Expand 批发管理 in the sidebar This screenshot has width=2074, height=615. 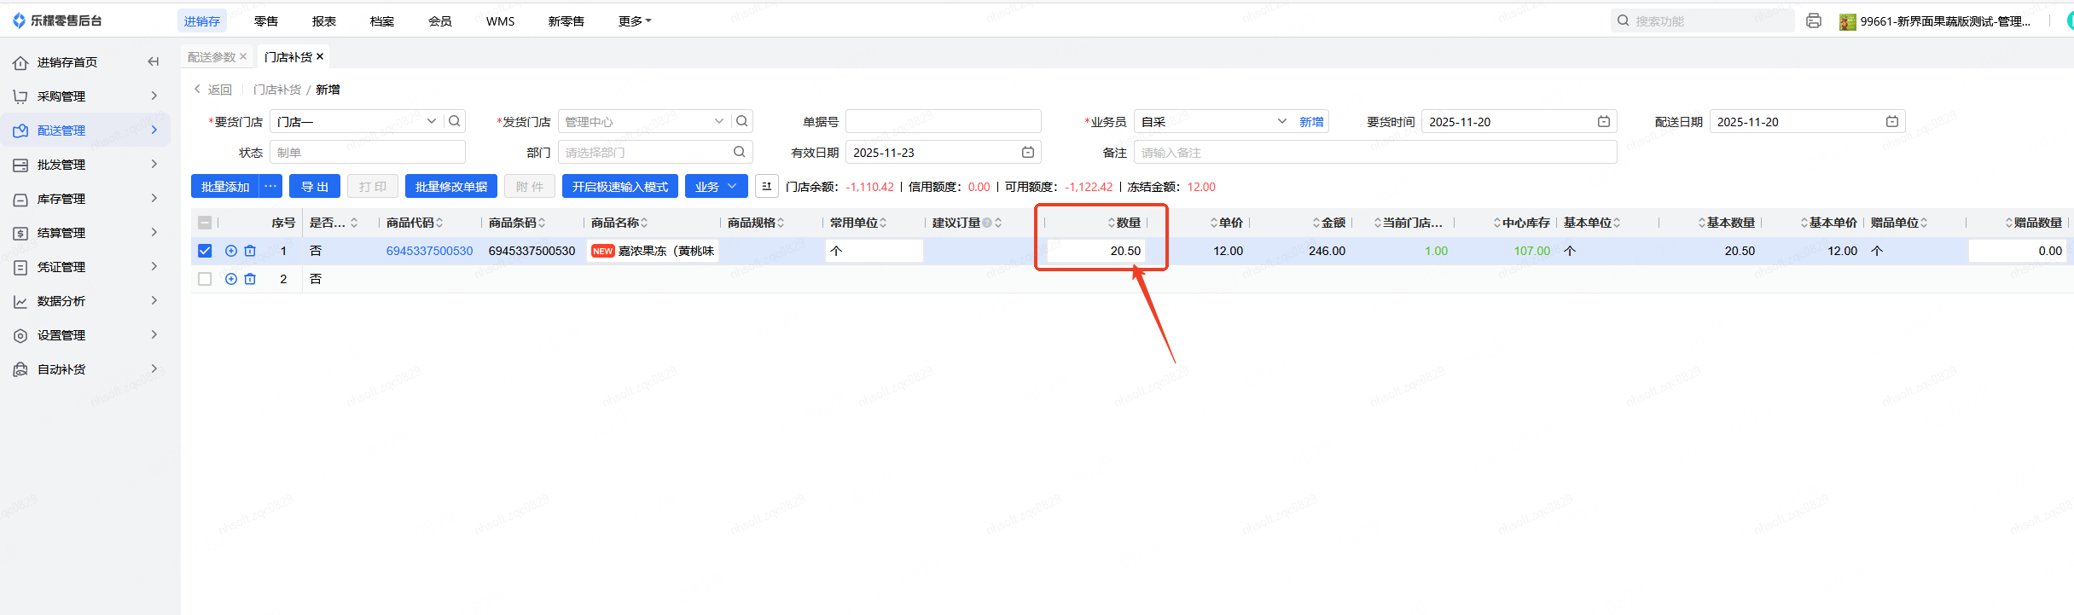click(154, 164)
